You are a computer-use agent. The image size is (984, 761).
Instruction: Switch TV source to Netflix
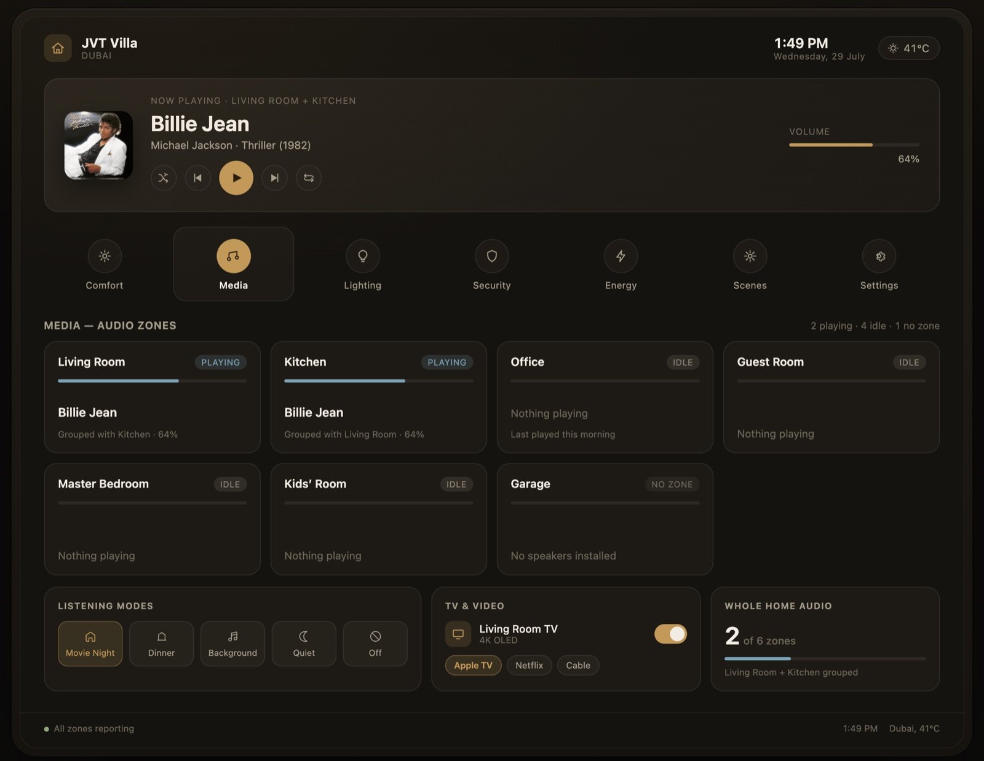pyautogui.click(x=530, y=665)
